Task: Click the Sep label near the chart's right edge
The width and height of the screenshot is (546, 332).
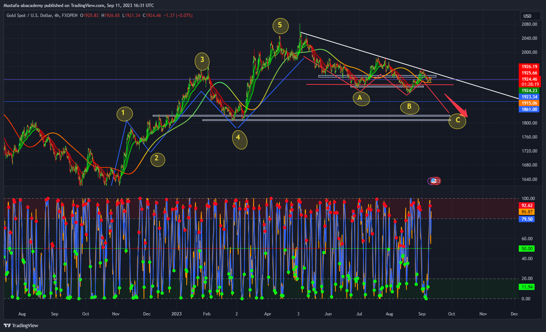Action: point(422,314)
